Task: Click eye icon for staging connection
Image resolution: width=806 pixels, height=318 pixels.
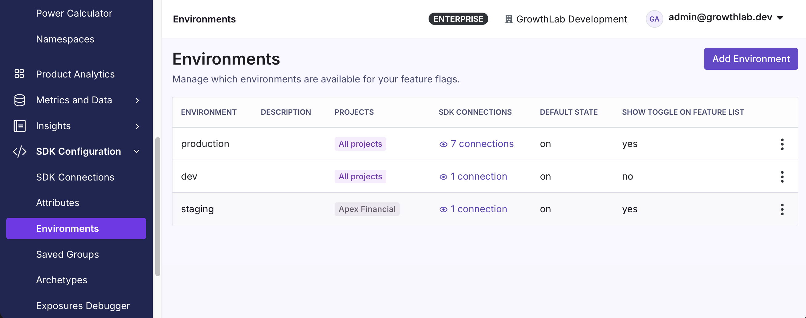Action: tap(443, 209)
